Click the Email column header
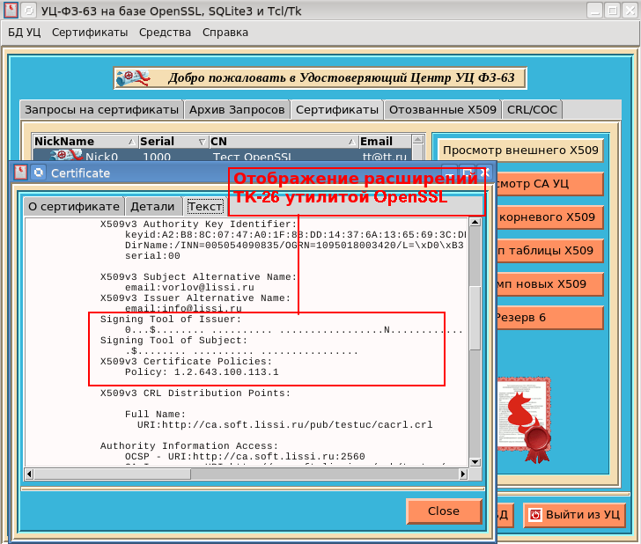Screen dimensions: 641x544 pyautogui.click(x=385, y=142)
